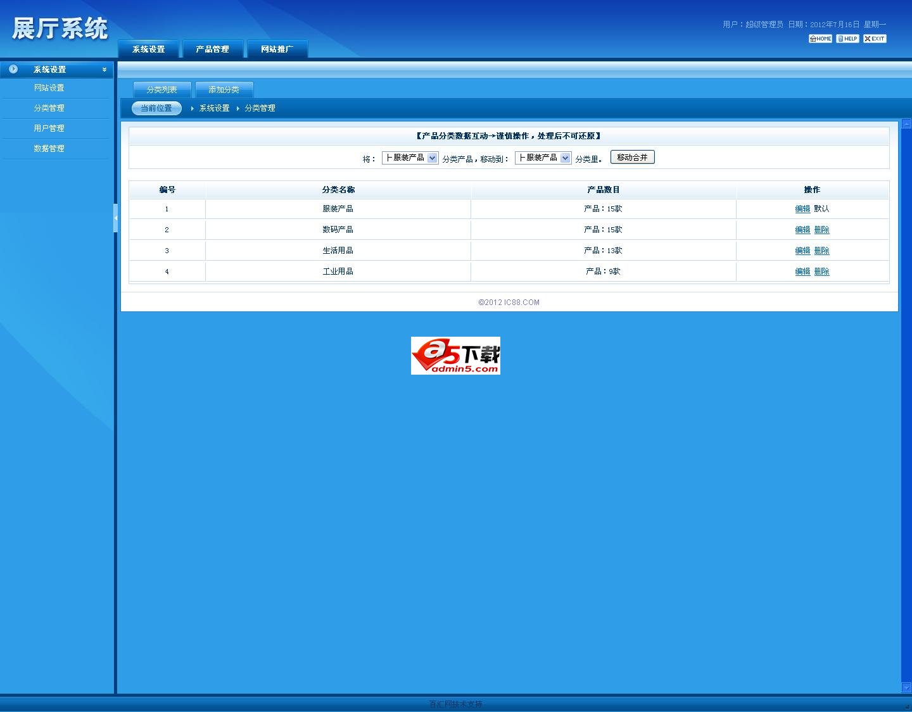Image resolution: width=912 pixels, height=712 pixels.
Task: Click the 生活用品 category name cell
Action: pos(338,251)
